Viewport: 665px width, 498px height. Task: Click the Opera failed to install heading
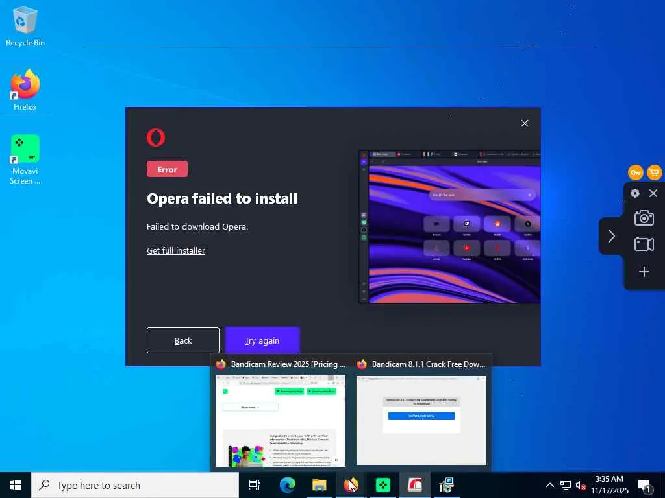click(222, 198)
